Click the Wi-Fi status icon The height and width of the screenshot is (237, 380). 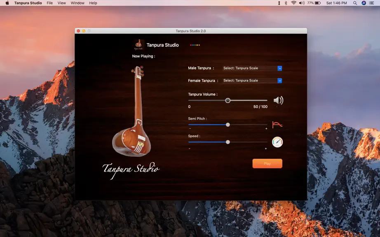pyautogui.click(x=293, y=3)
